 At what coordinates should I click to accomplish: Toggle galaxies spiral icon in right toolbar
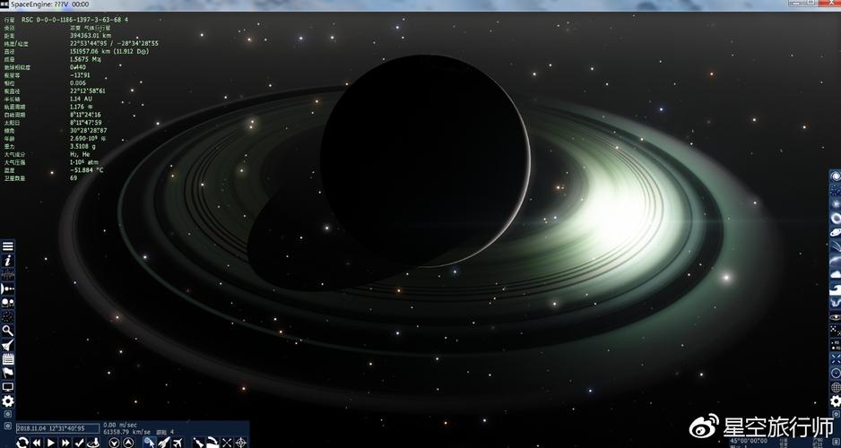click(x=836, y=177)
